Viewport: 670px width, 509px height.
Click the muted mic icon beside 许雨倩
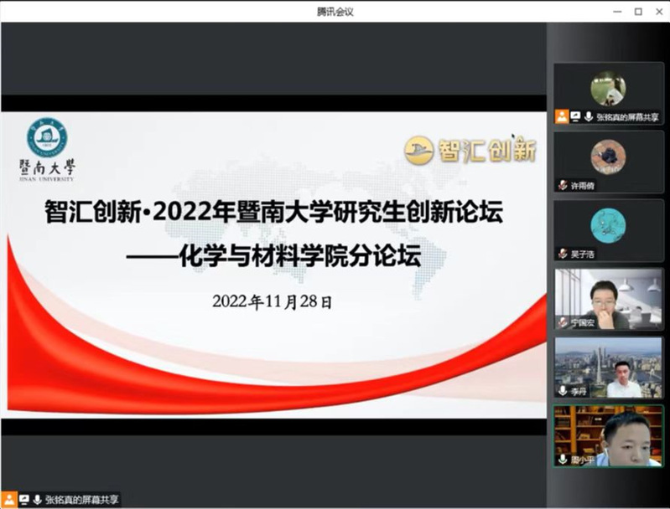(x=563, y=186)
